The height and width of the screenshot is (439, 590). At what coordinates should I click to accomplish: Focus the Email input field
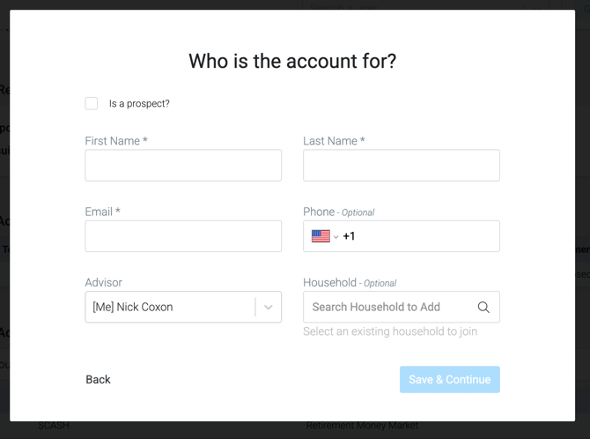[x=183, y=236]
